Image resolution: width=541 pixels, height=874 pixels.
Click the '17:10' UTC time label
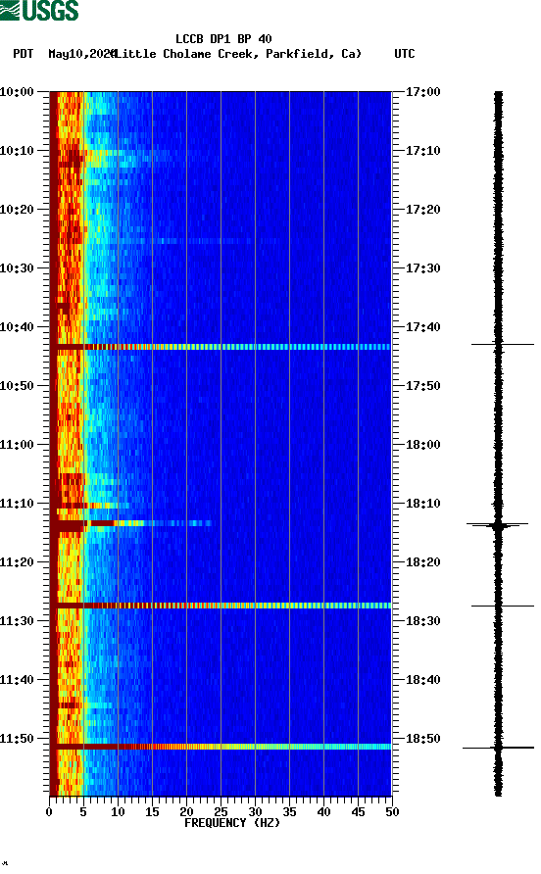coord(422,151)
